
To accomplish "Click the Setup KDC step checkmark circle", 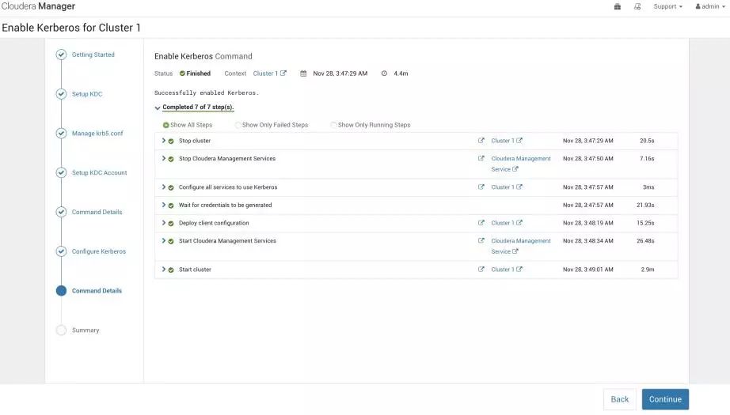I will point(61,94).
